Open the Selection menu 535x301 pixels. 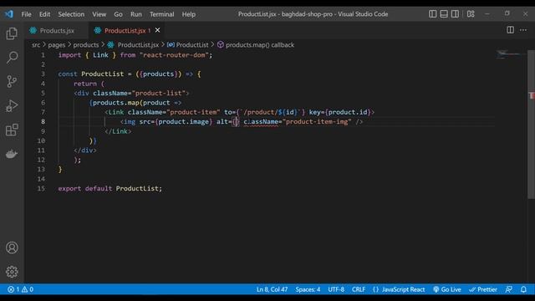71,14
